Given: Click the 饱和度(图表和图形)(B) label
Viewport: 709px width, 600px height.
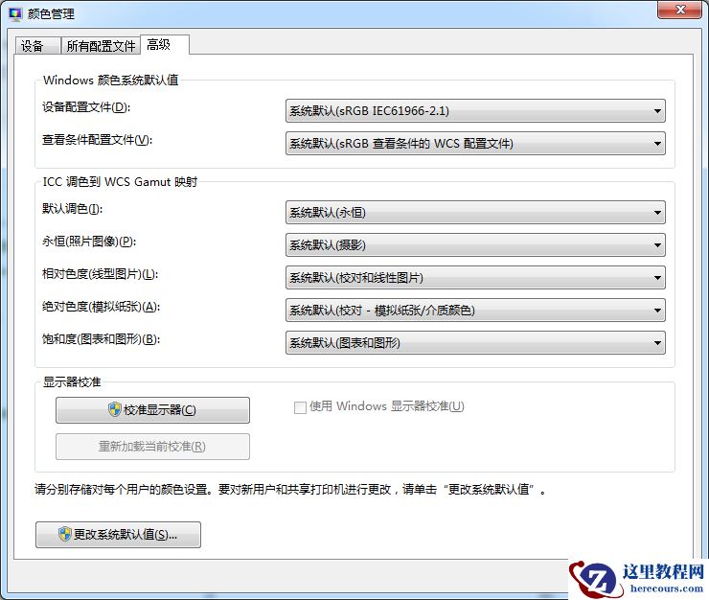Looking at the screenshot, I should (101, 339).
